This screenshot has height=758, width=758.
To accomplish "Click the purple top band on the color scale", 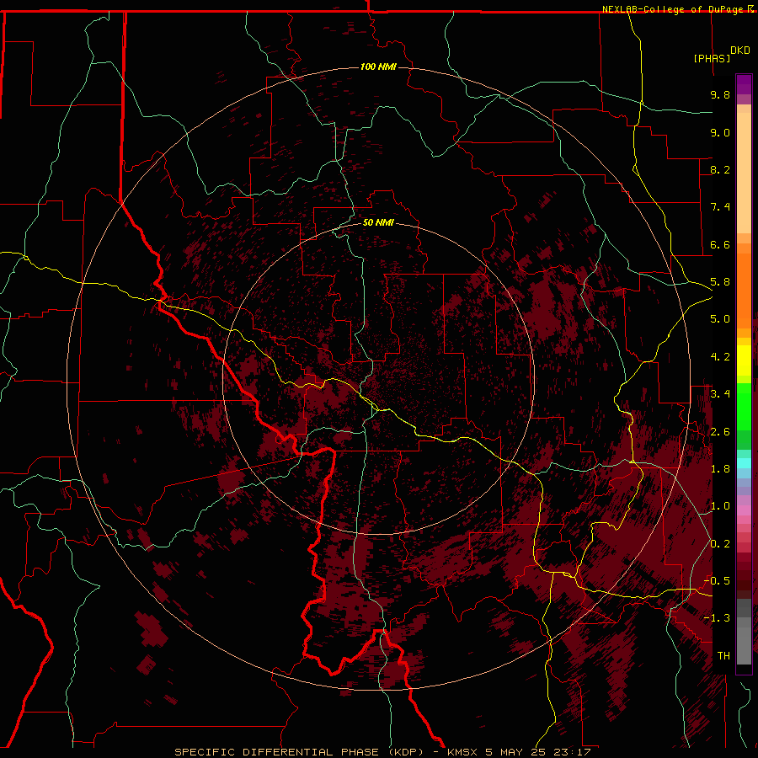I will [744, 84].
